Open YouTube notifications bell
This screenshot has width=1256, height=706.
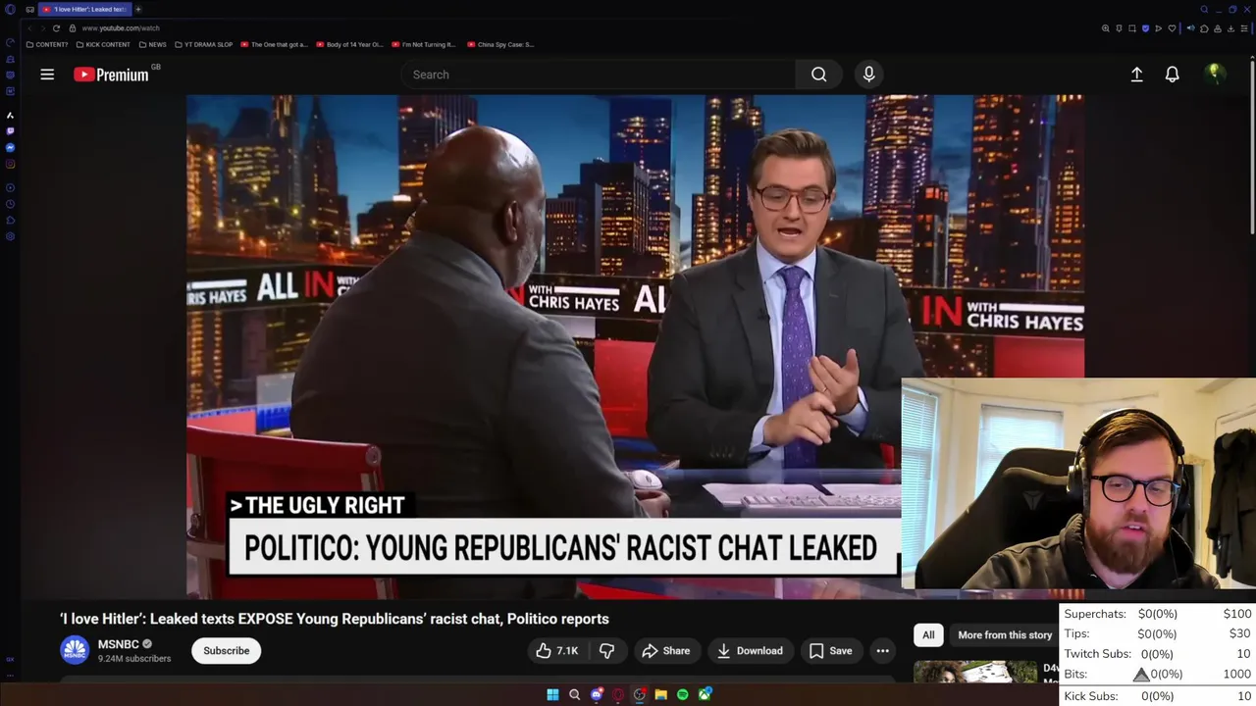[x=1172, y=75]
